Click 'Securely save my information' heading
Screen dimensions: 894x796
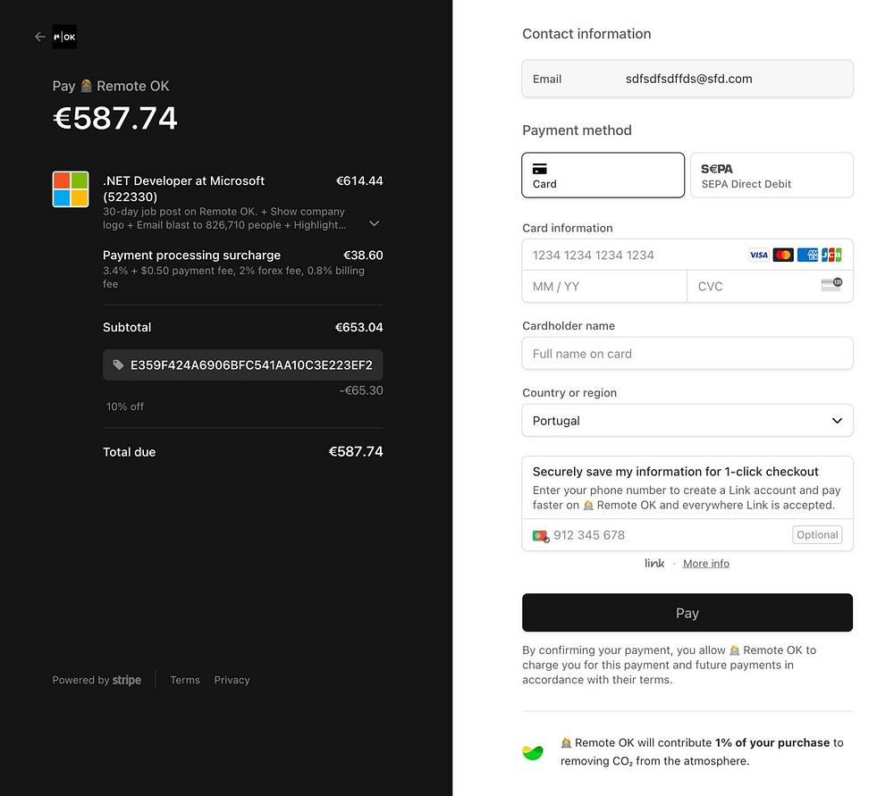pos(675,471)
